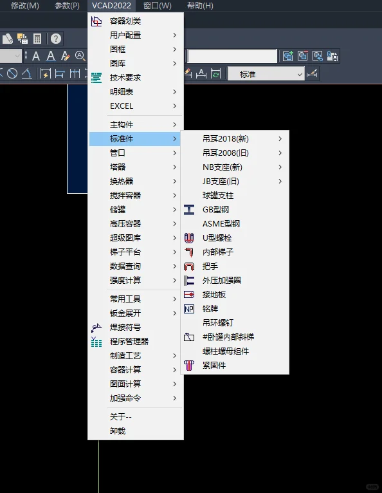The image size is (382, 493).
Task: Select 焊接符号 menu text
Action: point(125,328)
